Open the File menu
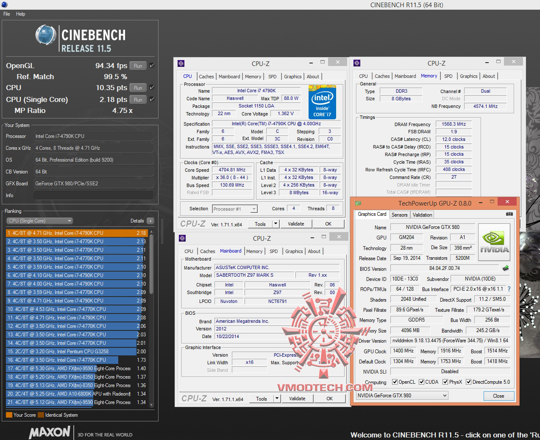Screen dimensions: 540x440 click(7, 14)
